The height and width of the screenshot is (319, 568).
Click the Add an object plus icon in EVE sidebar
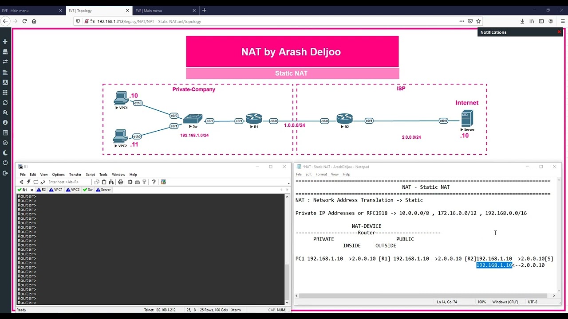click(x=5, y=42)
